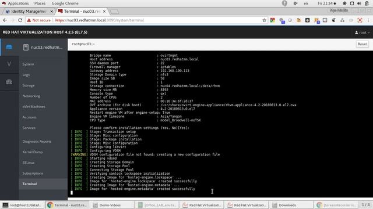Reload the page with the refresh icon
373x209 pixels.
[20, 20]
